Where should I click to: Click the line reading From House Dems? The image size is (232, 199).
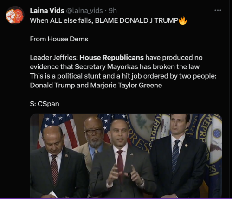(59, 39)
